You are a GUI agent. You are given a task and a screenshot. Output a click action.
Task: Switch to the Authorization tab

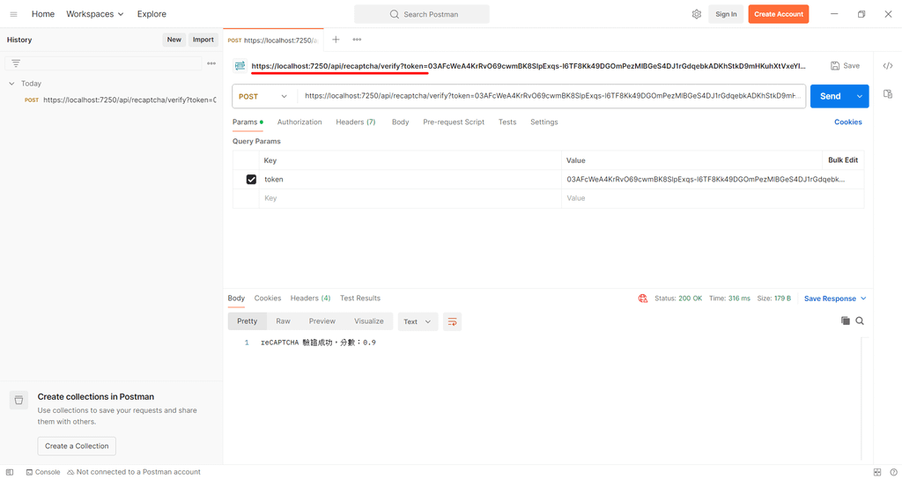coord(299,122)
